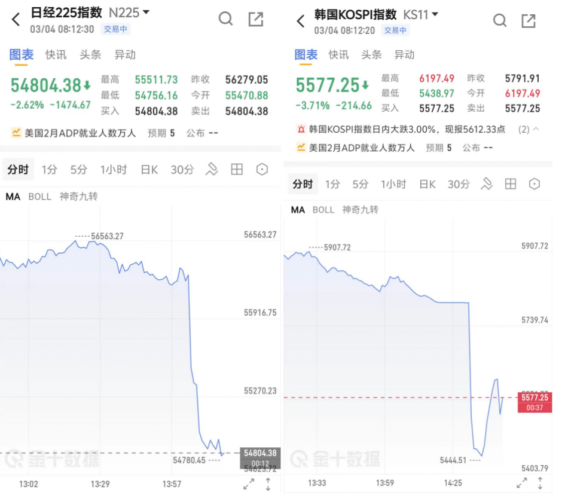The image size is (562, 501).
Task: Open grid layout icon on KOSPI chart
Action: [x=510, y=184]
